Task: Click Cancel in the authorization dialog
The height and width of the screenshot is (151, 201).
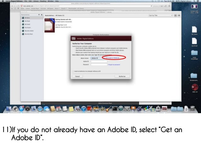Action: pyautogui.click(x=78, y=76)
